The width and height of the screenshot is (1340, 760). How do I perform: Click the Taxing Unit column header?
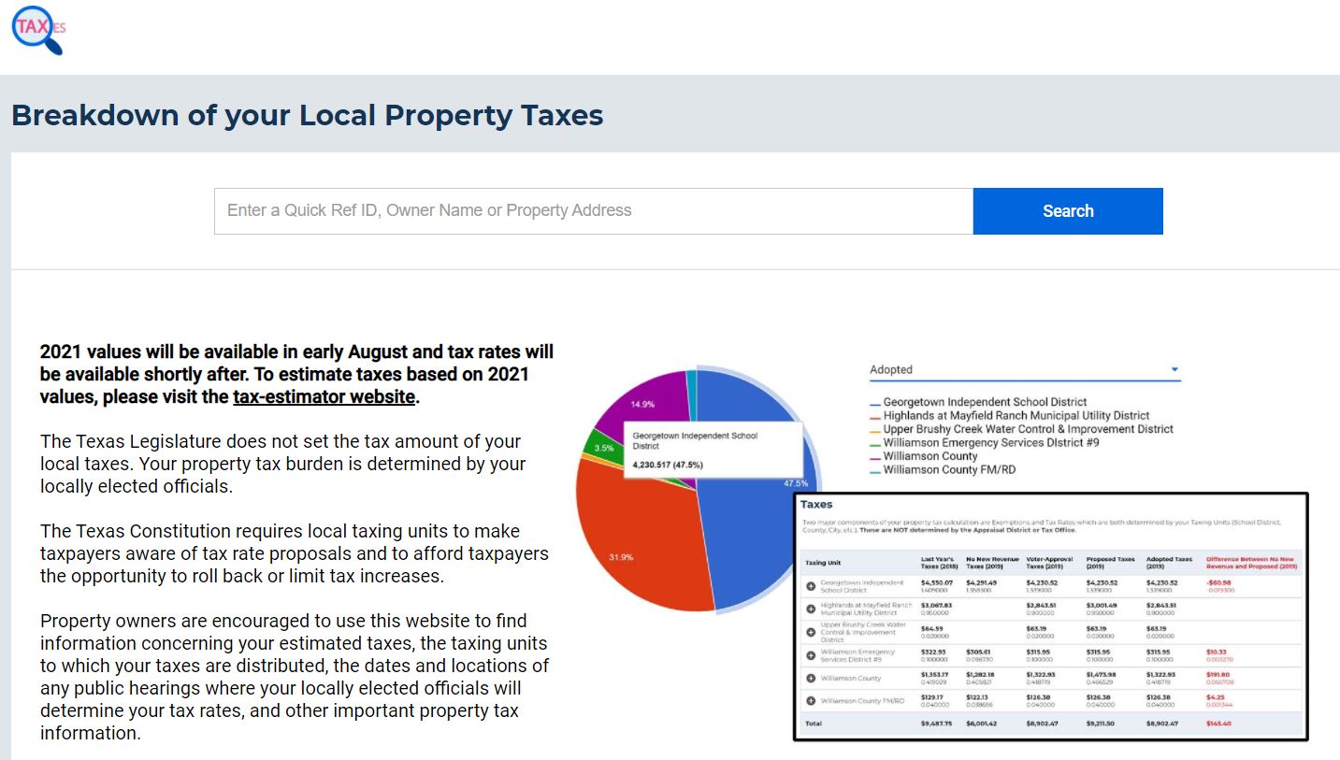(x=823, y=563)
